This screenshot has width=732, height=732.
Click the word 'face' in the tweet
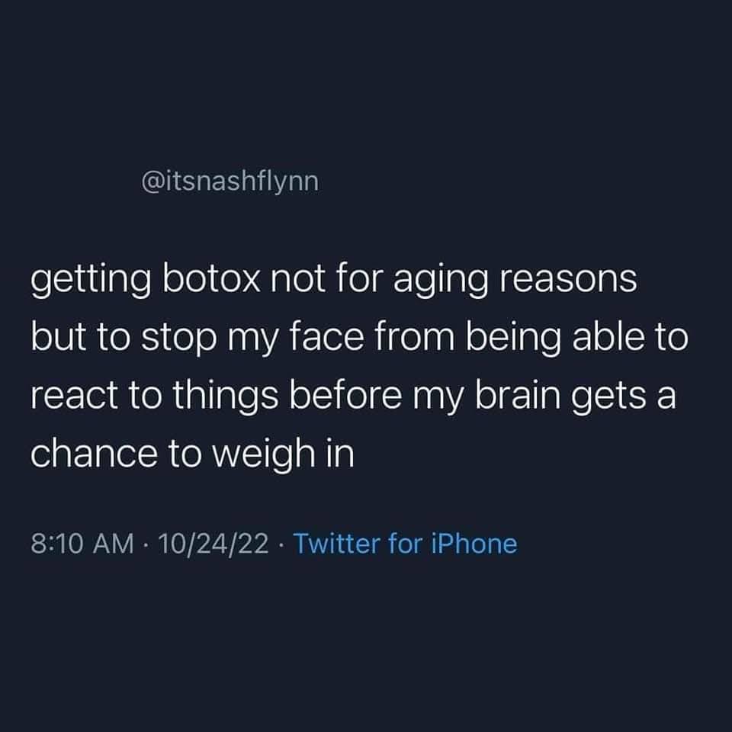327,337
